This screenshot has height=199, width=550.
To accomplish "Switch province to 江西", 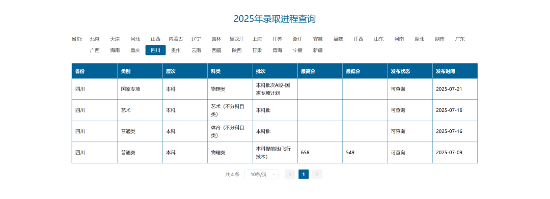I will 359,39.
